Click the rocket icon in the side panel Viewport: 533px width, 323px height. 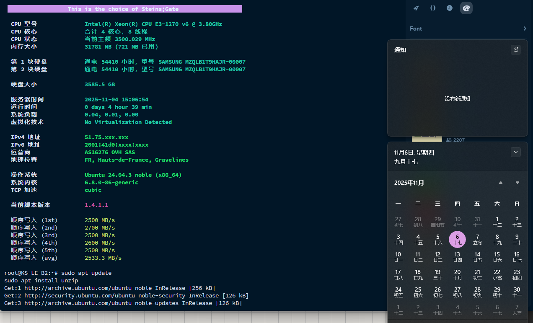(416, 8)
